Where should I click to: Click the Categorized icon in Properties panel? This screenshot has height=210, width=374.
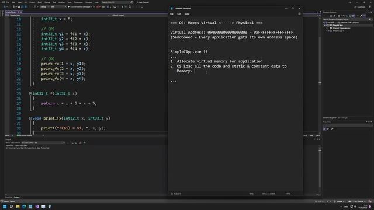click(324, 129)
